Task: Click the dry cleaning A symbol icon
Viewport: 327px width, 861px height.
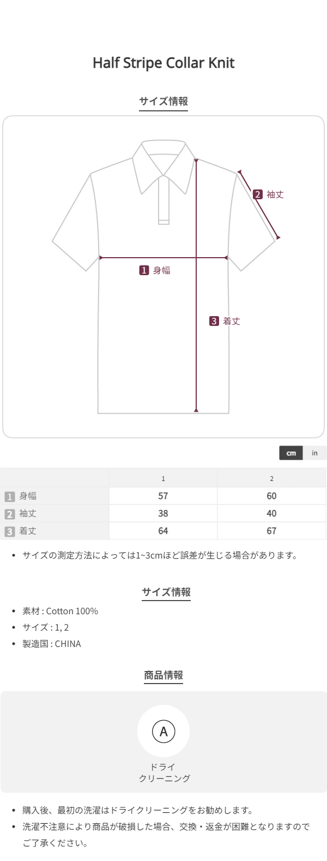Action: [163, 732]
